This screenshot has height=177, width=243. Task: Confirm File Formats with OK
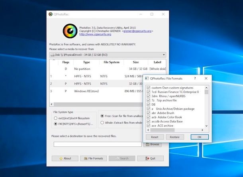(200, 137)
